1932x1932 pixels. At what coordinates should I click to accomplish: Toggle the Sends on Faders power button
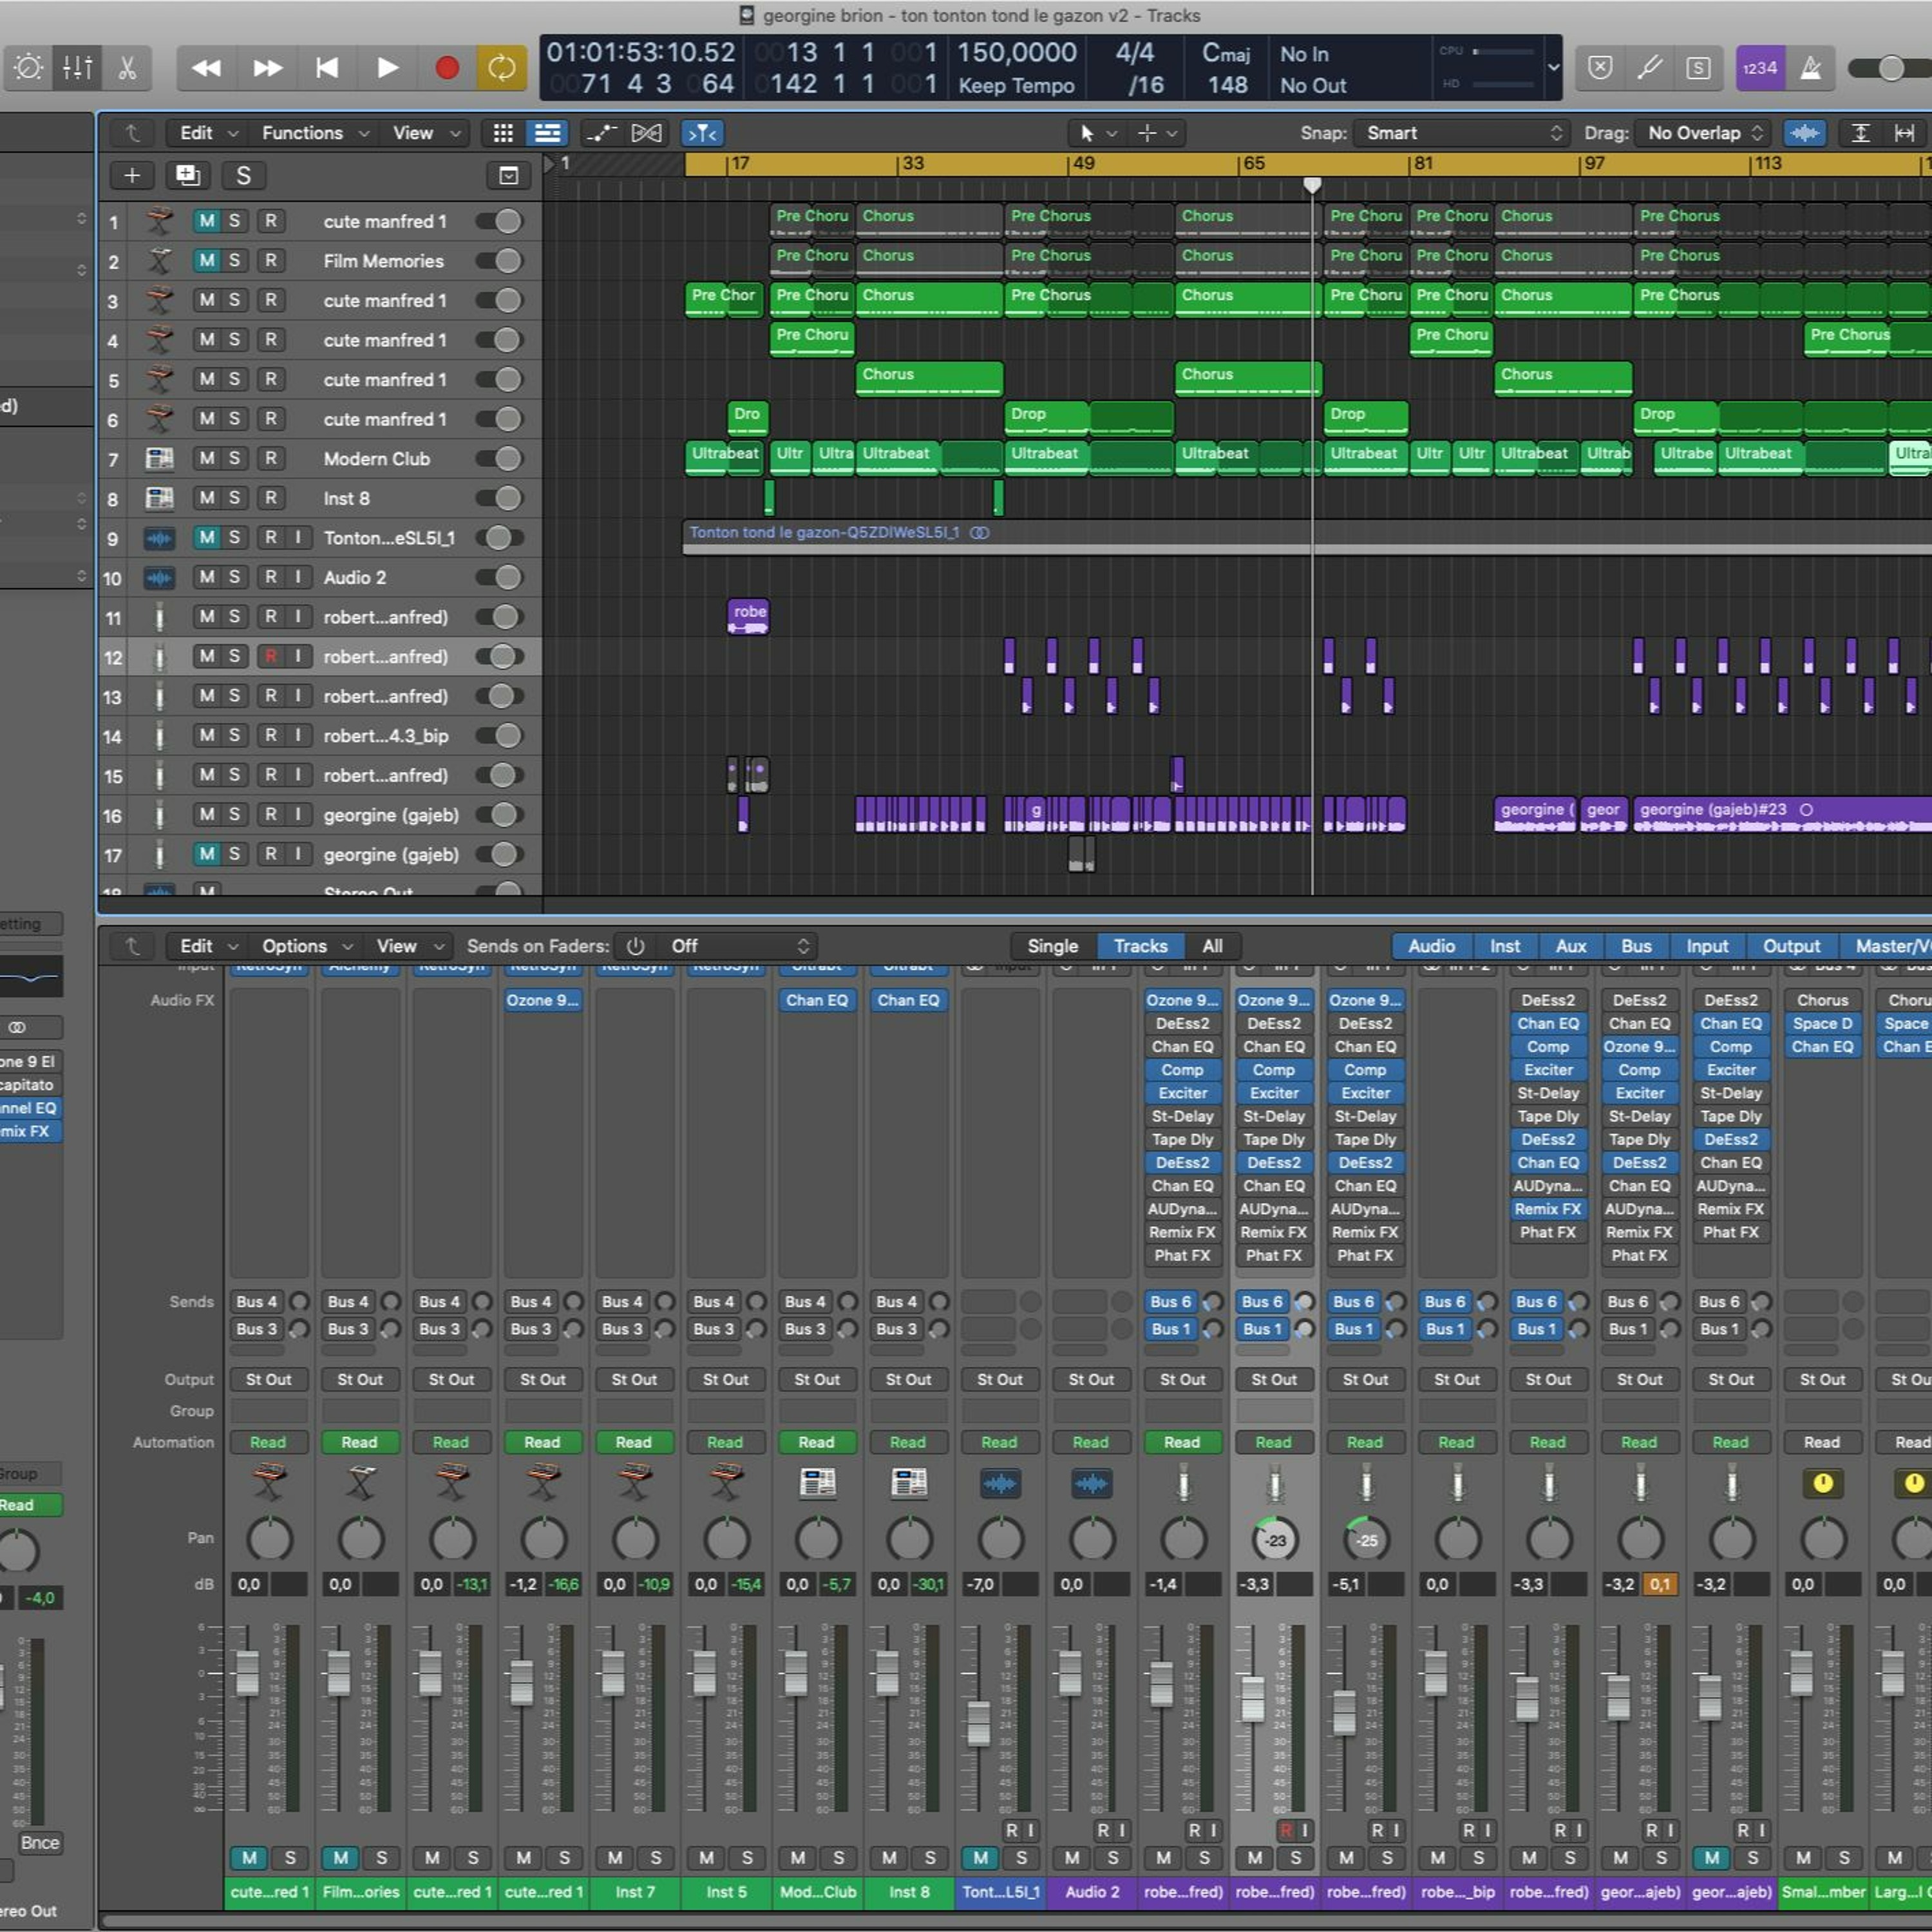pos(636,946)
